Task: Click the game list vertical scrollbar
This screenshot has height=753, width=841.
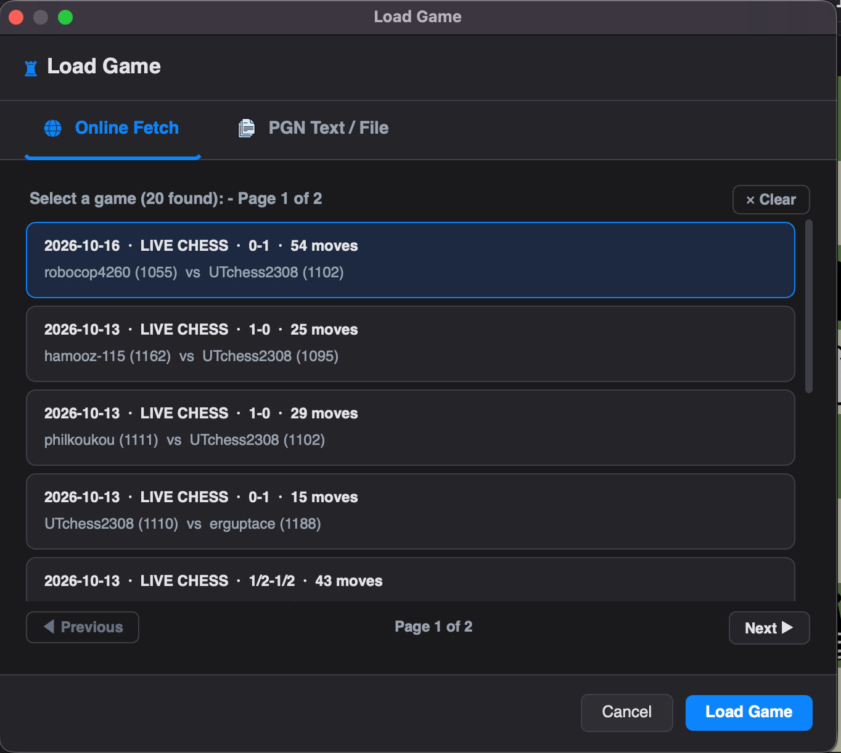Action: pyautogui.click(x=809, y=306)
